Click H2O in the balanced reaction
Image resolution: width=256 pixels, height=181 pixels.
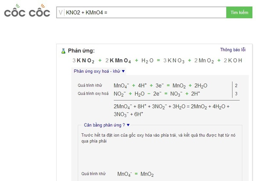click(x=148, y=60)
